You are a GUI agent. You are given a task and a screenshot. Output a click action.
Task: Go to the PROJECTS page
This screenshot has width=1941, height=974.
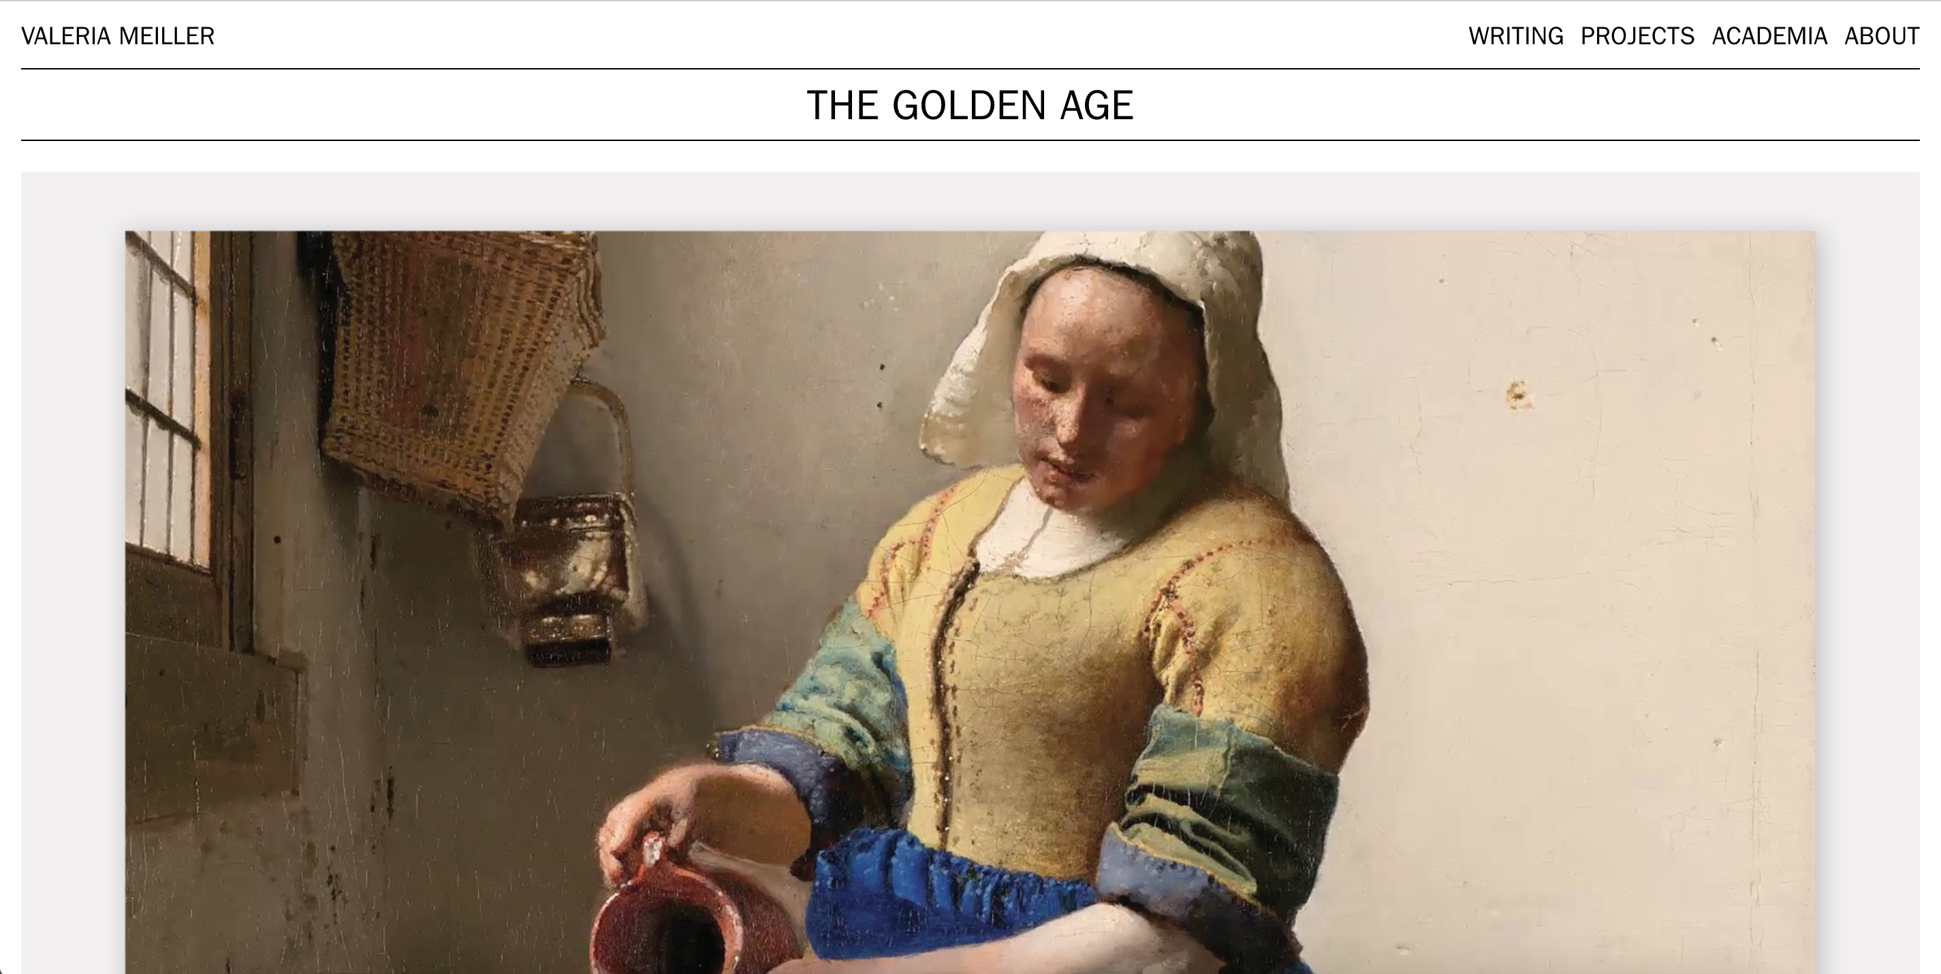1637,36
